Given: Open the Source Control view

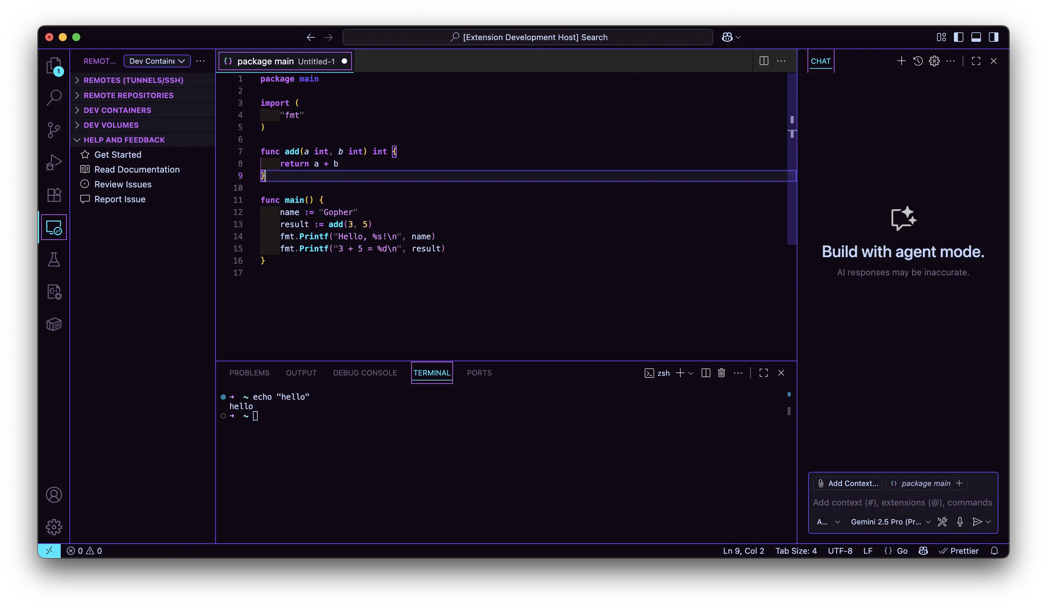Looking at the screenshot, I should [x=54, y=130].
